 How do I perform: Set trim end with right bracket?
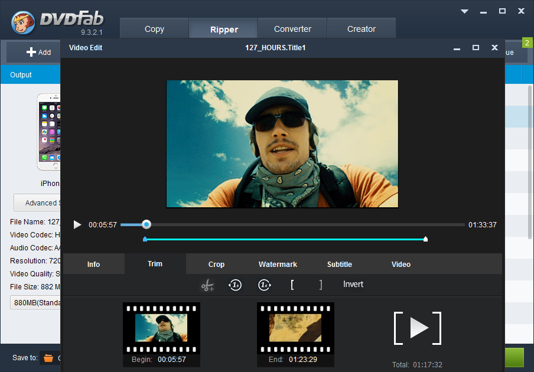(321, 285)
